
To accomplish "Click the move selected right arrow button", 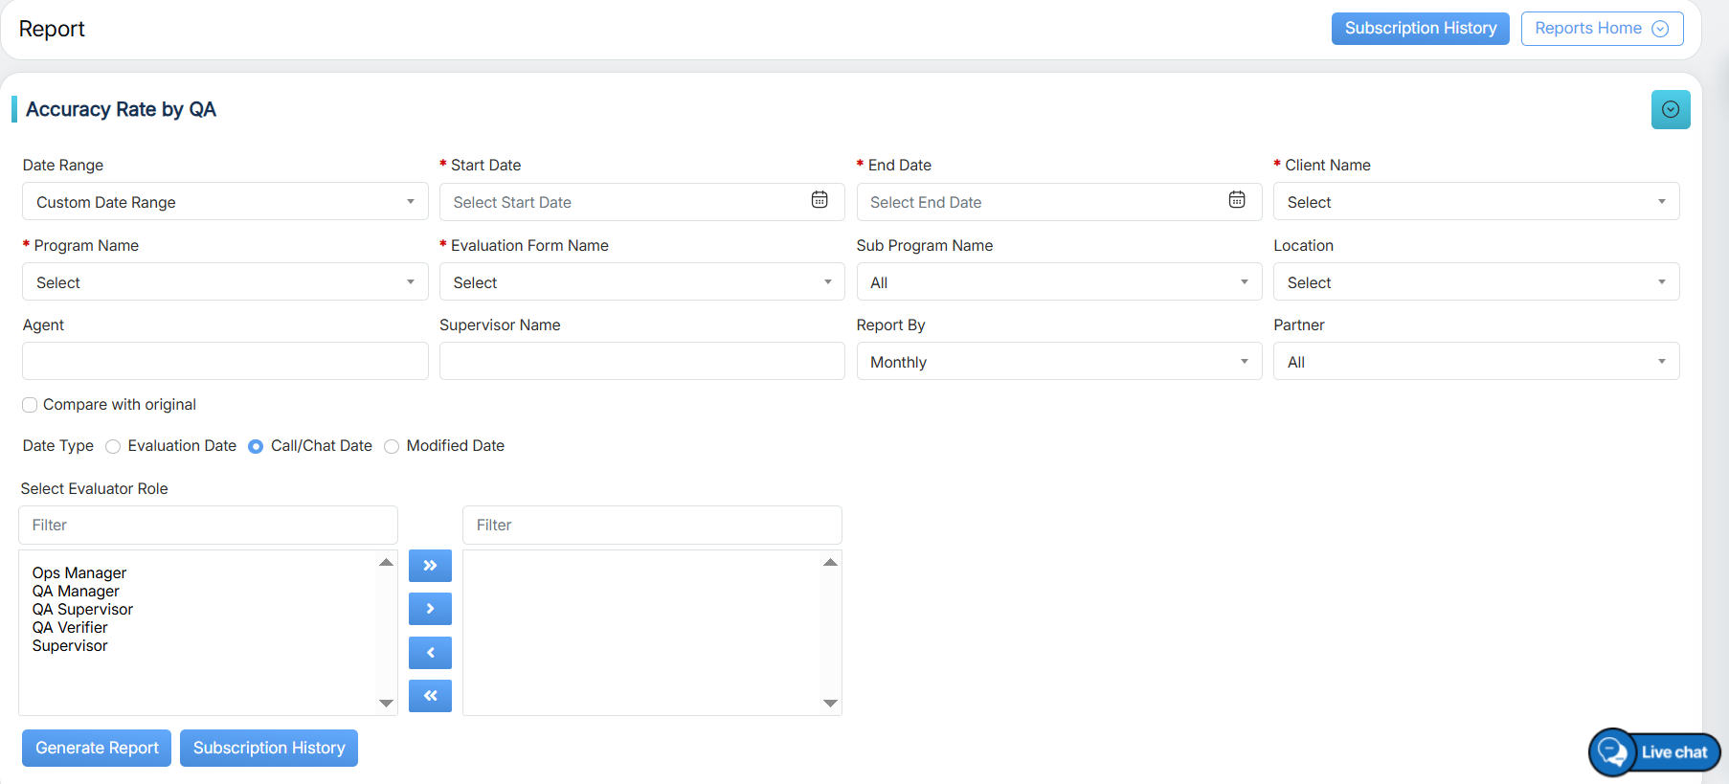I will 430,609.
